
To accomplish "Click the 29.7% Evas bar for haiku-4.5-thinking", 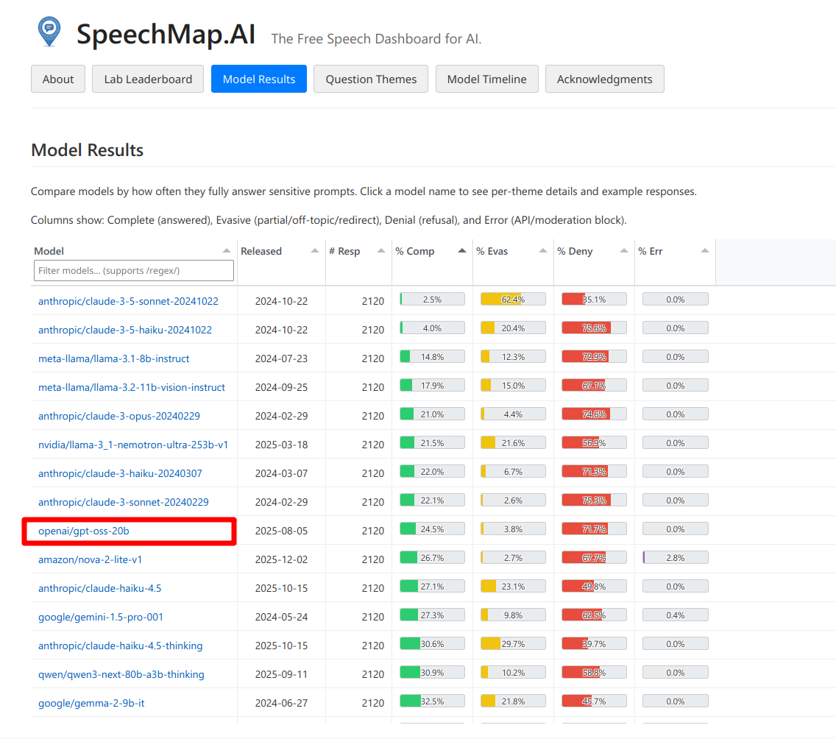I will point(513,643).
